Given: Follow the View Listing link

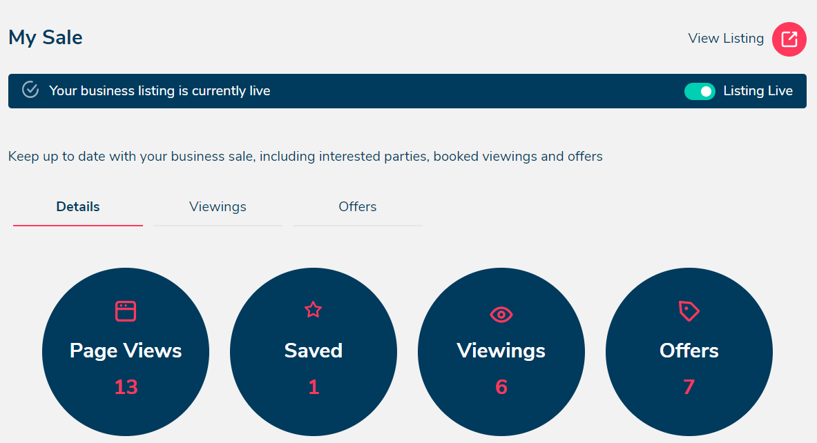Looking at the screenshot, I should pyautogui.click(x=726, y=39).
